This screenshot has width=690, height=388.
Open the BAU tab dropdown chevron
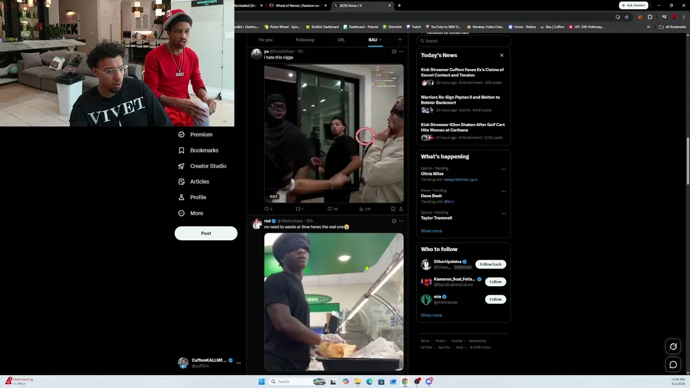point(380,40)
